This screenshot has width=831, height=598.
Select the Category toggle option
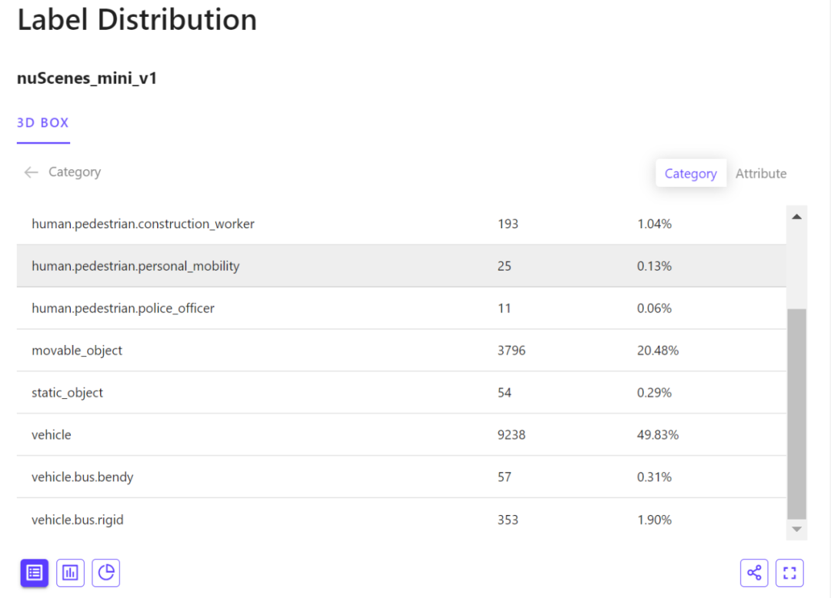[690, 174]
